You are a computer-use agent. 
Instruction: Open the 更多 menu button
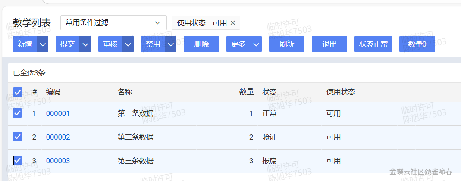(x=244, y=44)
